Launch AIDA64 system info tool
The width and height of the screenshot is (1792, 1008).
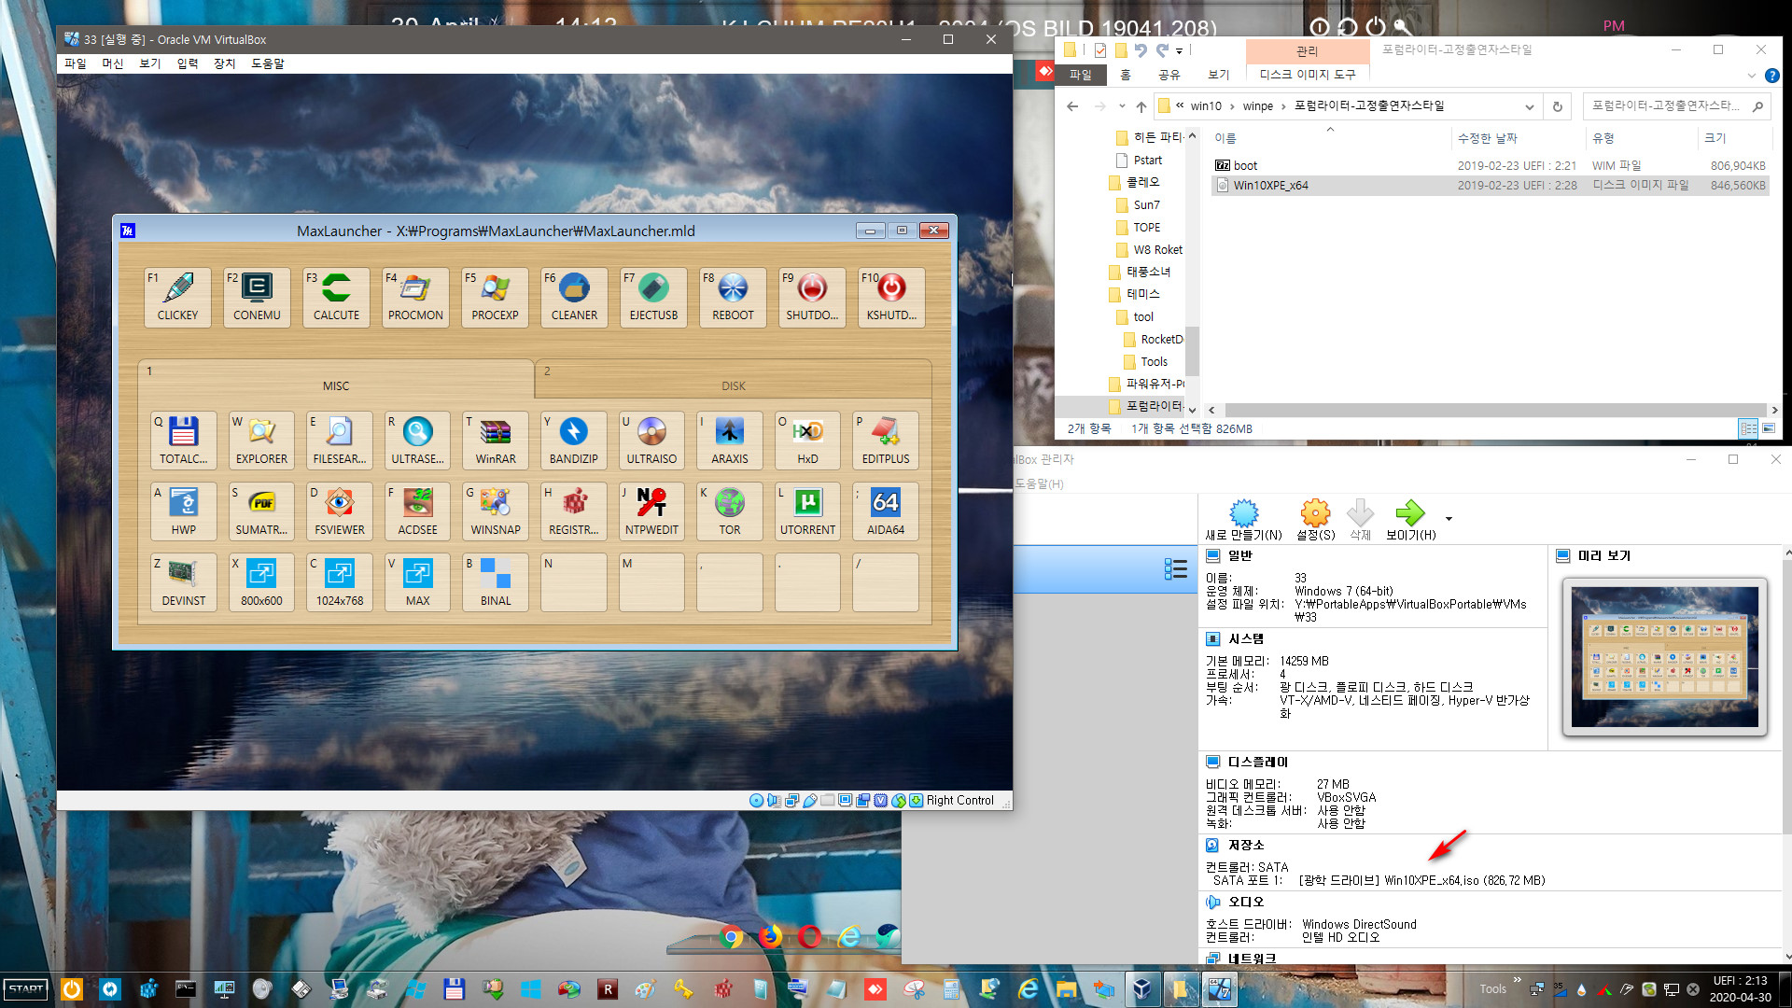click(886, 511)
